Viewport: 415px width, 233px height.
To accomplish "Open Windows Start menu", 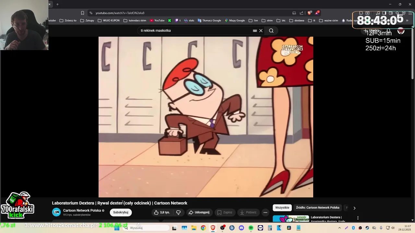I will point(117,228).
